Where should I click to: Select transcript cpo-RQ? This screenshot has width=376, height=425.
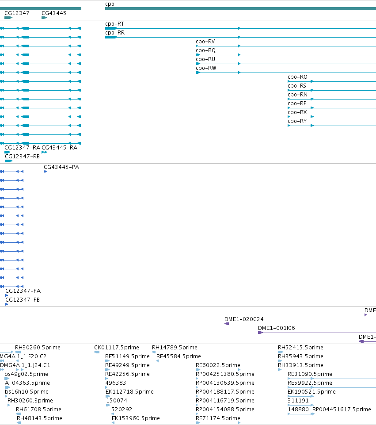pyautogui.click(x=205, y=50)
